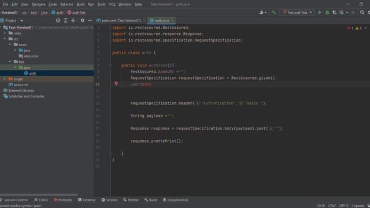
Task: Open Search Everywhere magnifier icon
Action: click(362, 12)
